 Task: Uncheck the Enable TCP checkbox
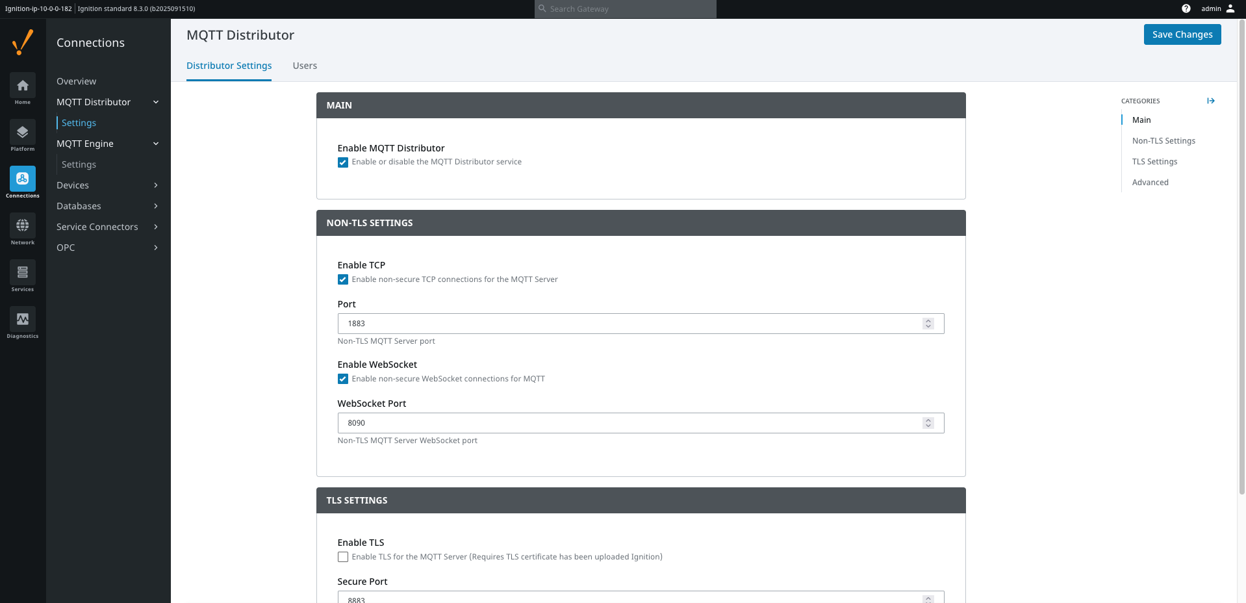coord(343,280)
